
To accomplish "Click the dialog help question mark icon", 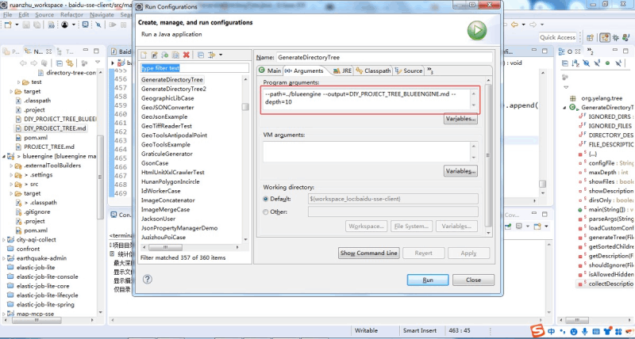I will (x=148, y=280).
